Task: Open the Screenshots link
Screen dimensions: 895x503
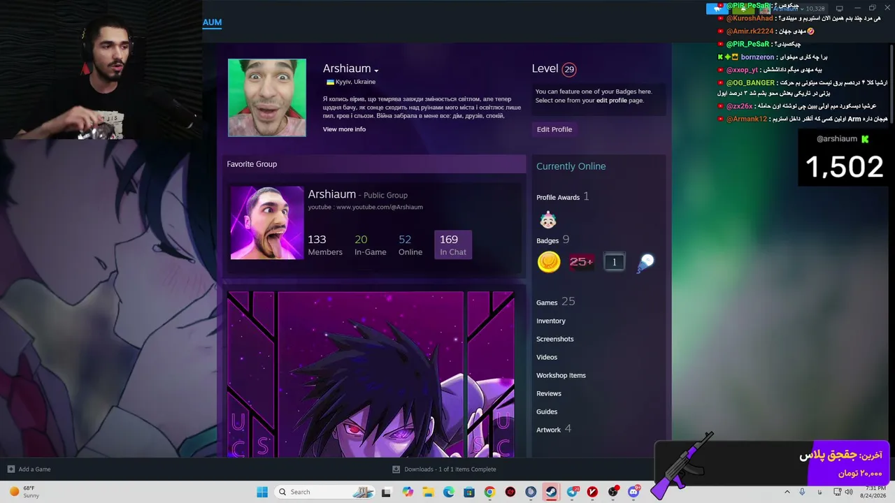Action: 555,339
